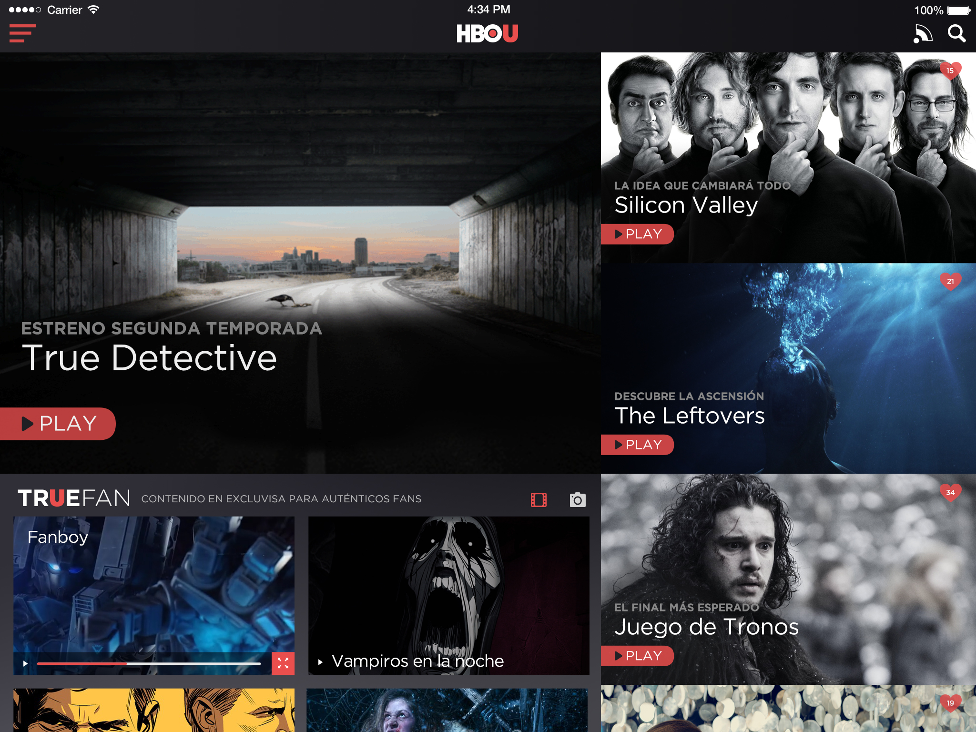Viewport: 976px width, 732px height.
Task: Open the True Detective title
Action: point(149,358)
